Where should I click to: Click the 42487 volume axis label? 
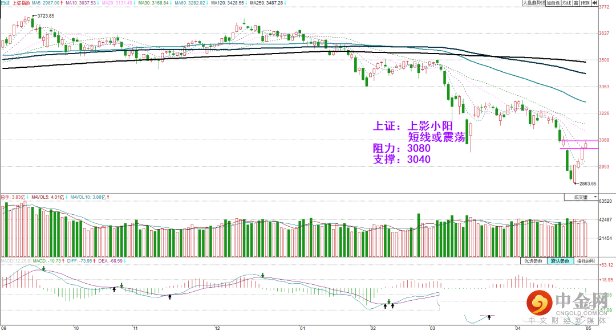tap(605, 219)
